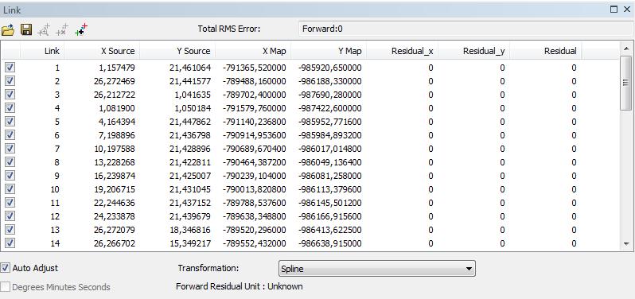Click the Residual_y column header
This screenshot has width=635, height=299.
[473, 51]
